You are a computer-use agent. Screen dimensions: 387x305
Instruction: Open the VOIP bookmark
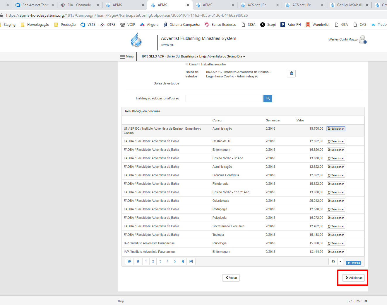tap(128, 25)
